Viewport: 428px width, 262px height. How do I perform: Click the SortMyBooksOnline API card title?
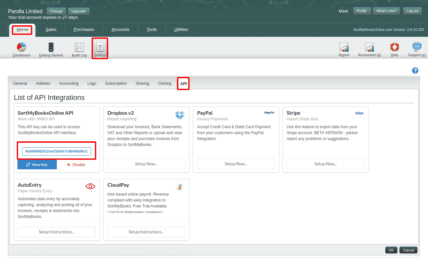(46, 113)
